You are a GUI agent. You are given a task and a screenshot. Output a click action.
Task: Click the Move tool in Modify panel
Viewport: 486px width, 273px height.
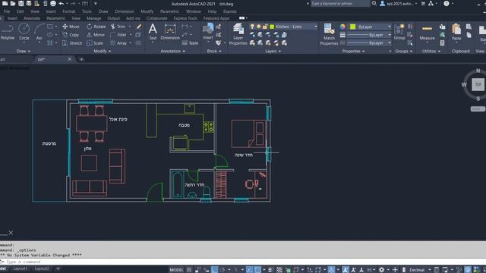click(x=71, y=27)
